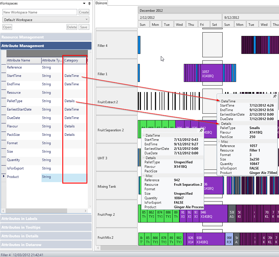Select the PalletType Category cell showing Details
Image resolution: width=279 pixels, height=257 pixels.
tap(70, 101)
